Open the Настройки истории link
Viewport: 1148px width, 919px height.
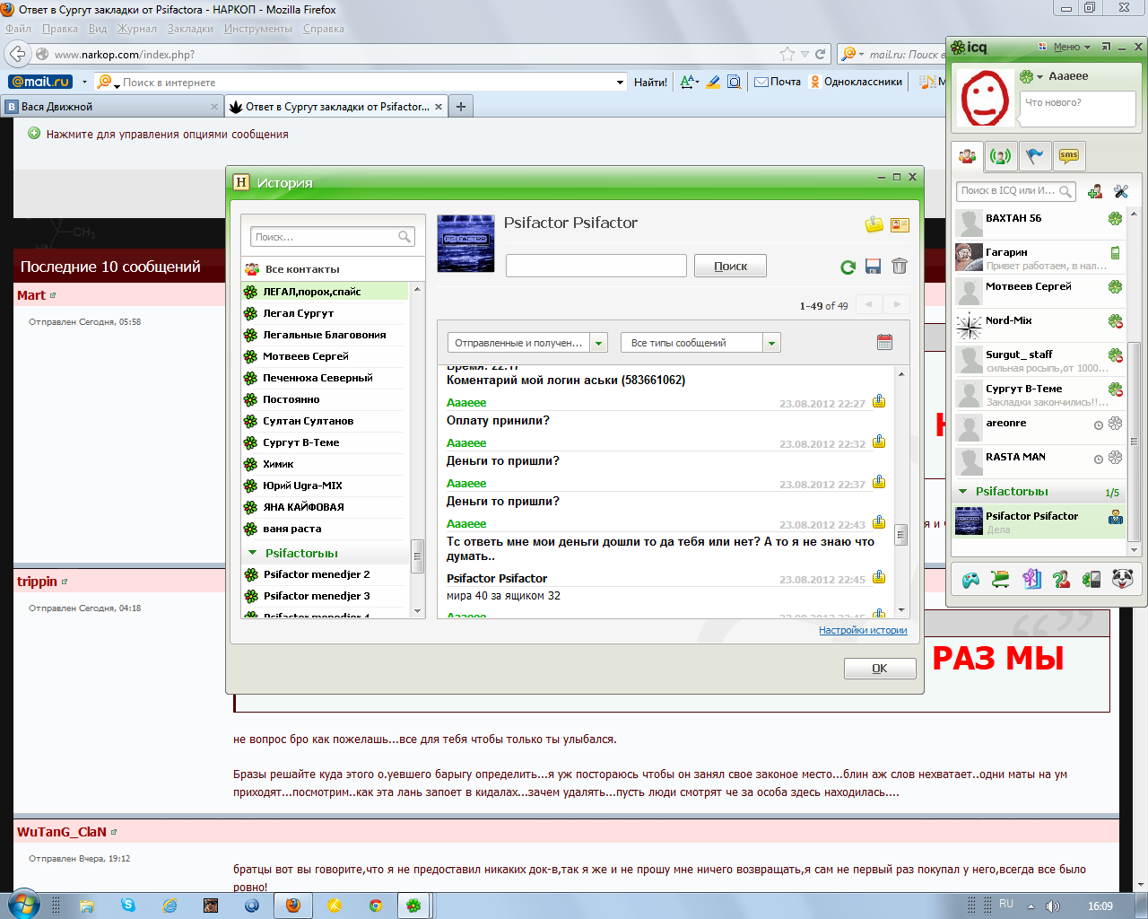coord(863,630)
